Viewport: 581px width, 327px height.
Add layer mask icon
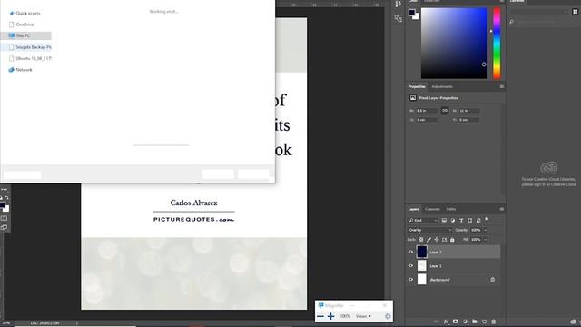click(x=456, y=322)
